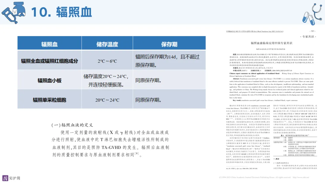Screen dimensions: 325x183
Task: Open the journal article page thumbnail
Action: click(271, 100)
